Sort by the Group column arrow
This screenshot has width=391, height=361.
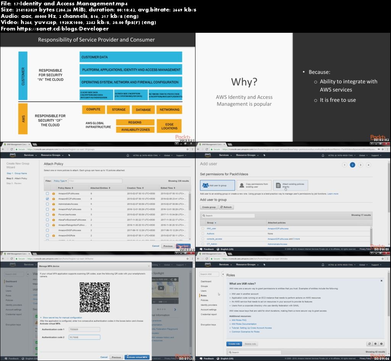(x=215, y=223)
